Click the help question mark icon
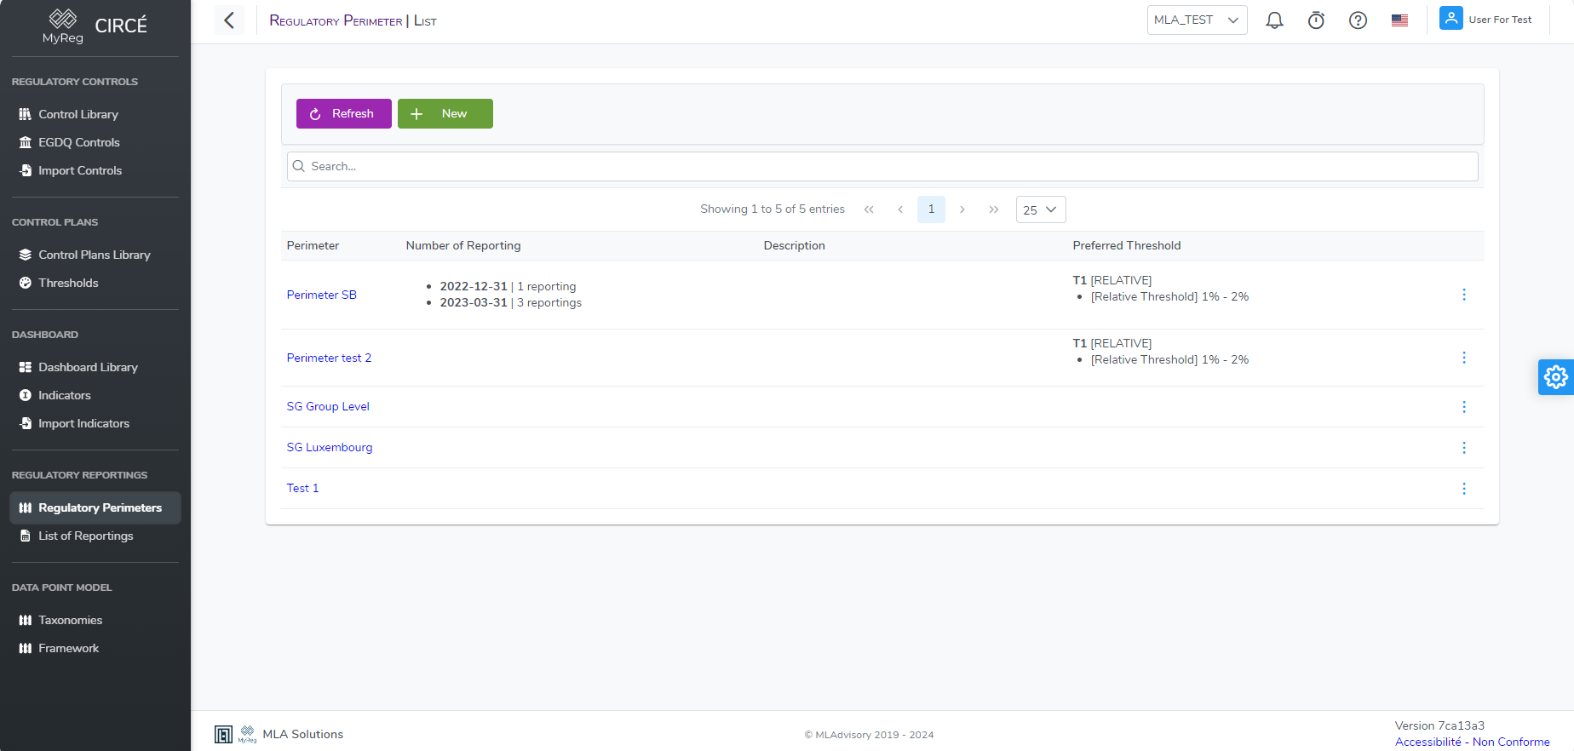The width and height of the screenshot is (1574, 751). (1358, 20)
